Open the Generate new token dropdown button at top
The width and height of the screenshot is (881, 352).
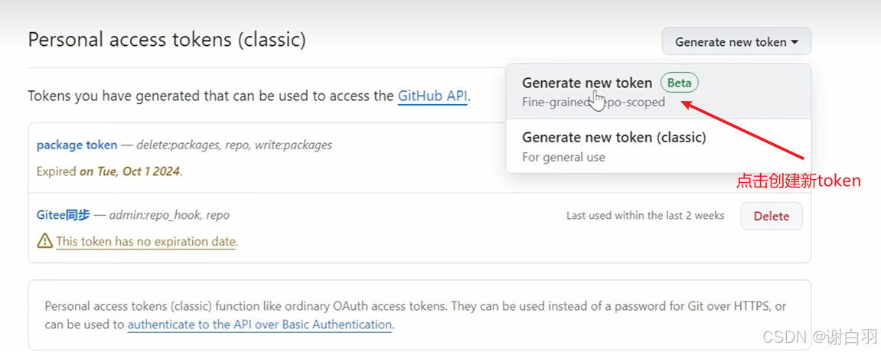[736, 41]
